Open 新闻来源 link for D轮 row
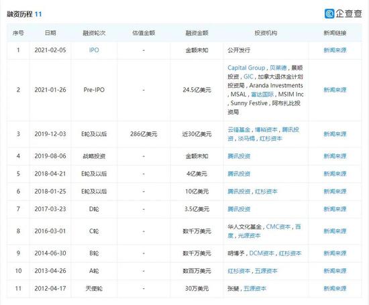This screenshot has width=369, height=305. pos(335,209)
